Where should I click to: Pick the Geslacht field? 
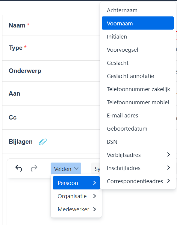(138, 63)
